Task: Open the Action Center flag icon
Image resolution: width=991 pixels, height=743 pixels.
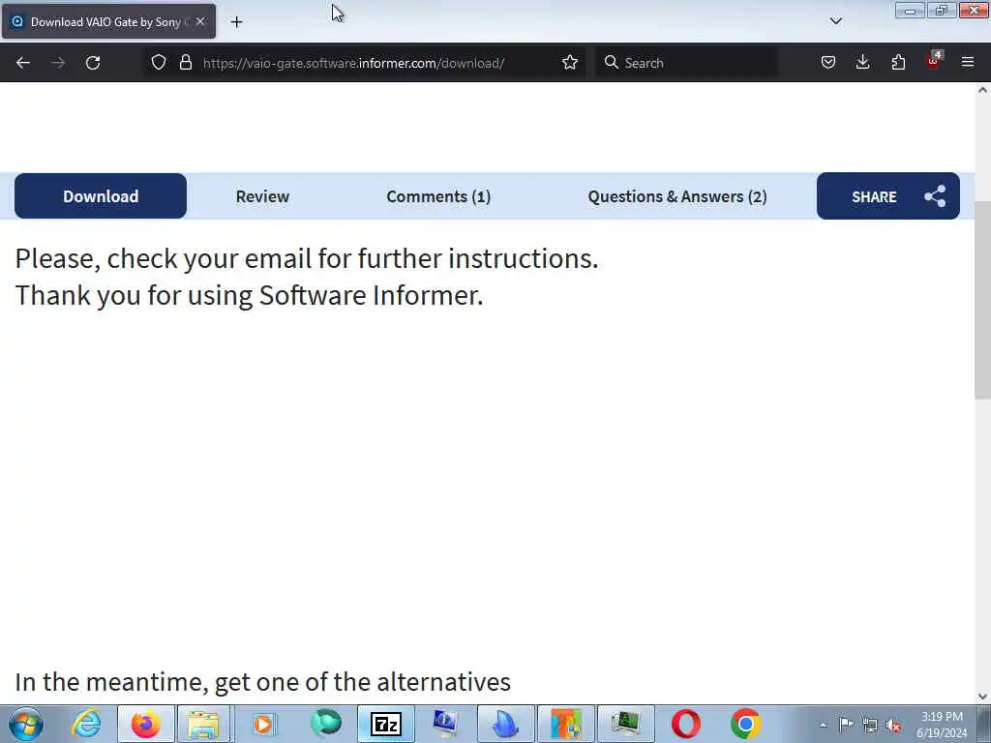Action: click(x=846, y=725)
